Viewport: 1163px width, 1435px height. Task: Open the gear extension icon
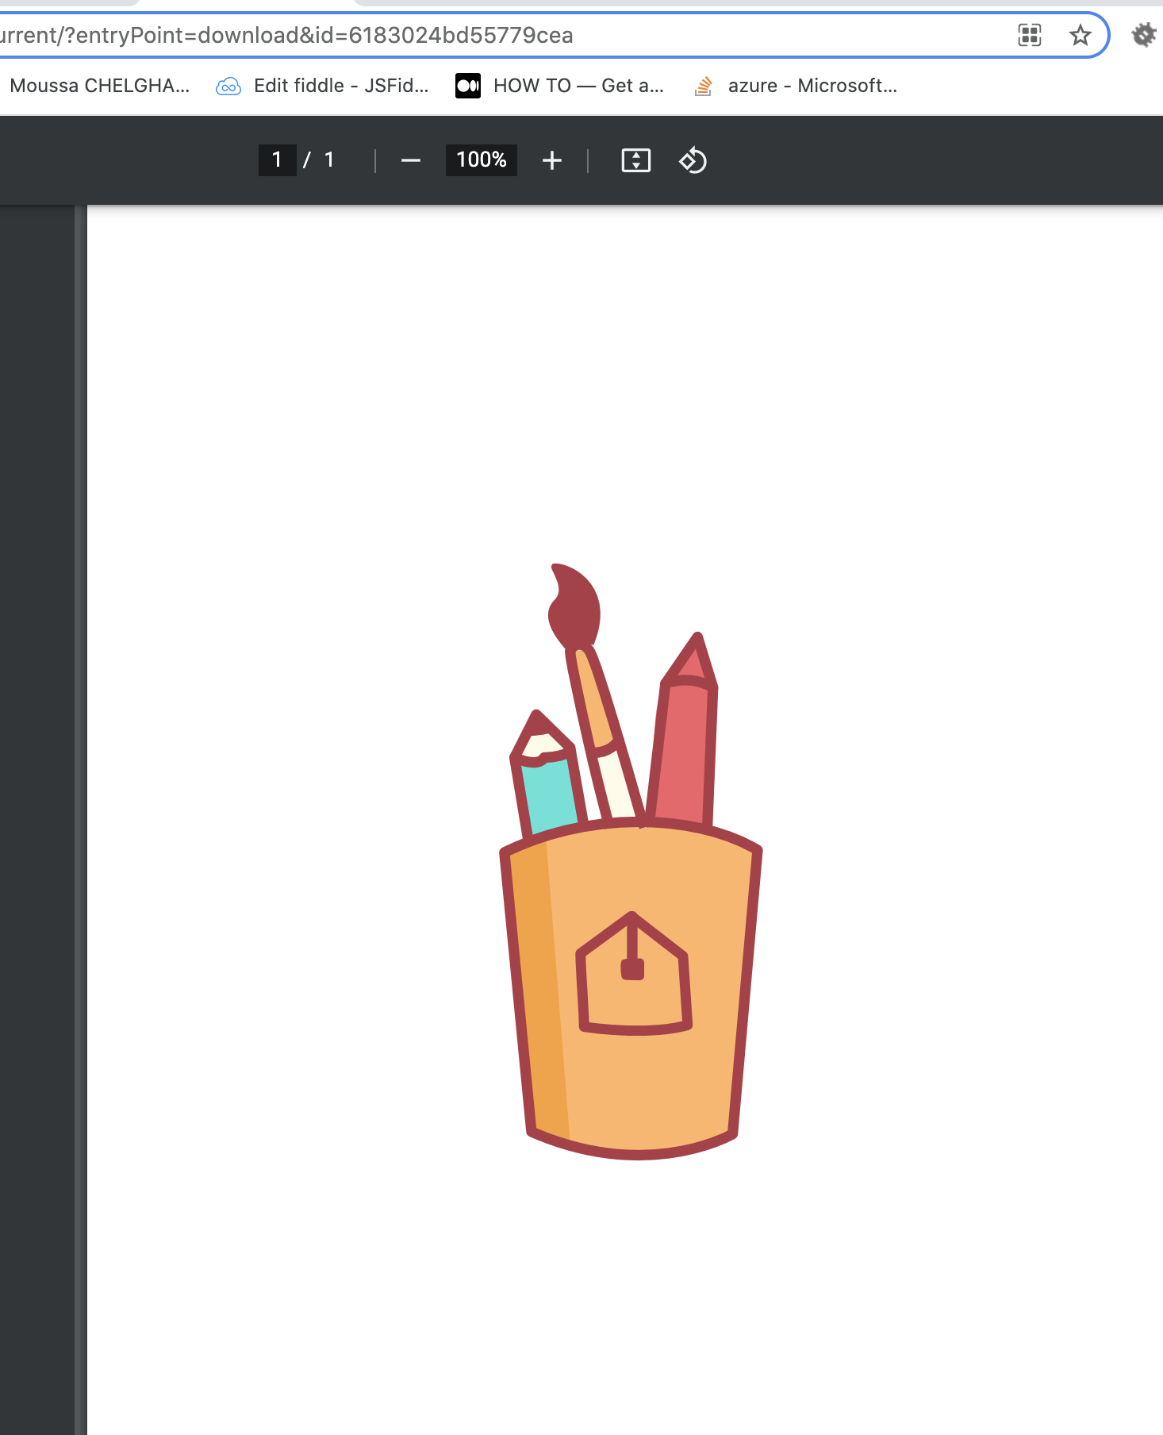pyautogui.click(x=1143, y=35)
